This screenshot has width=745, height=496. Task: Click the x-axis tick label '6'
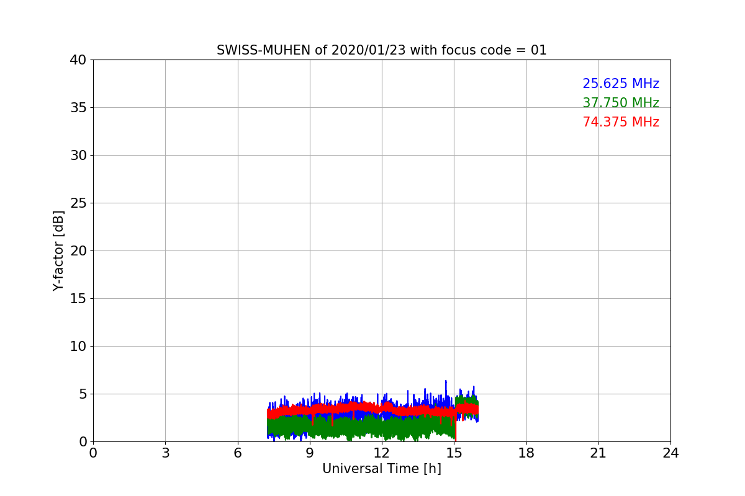tap(238, 453)
